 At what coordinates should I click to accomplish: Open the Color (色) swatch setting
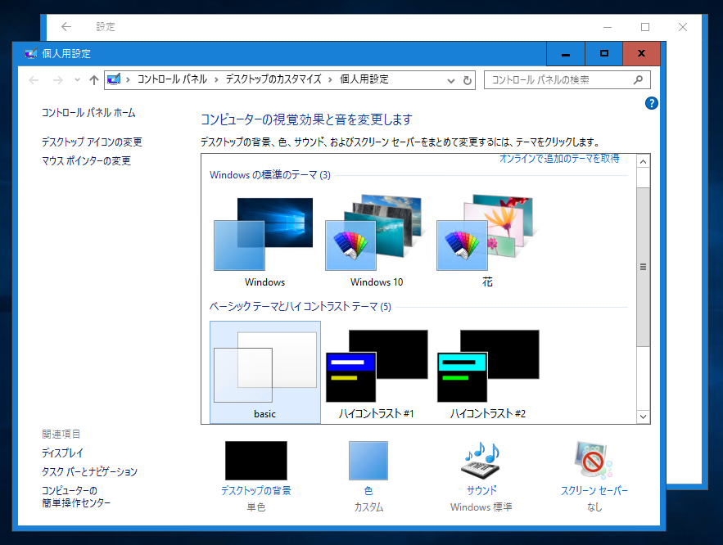click(368, 460)
